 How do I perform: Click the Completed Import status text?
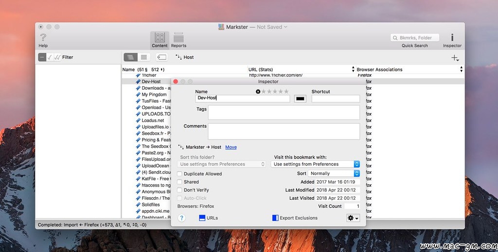92,225
